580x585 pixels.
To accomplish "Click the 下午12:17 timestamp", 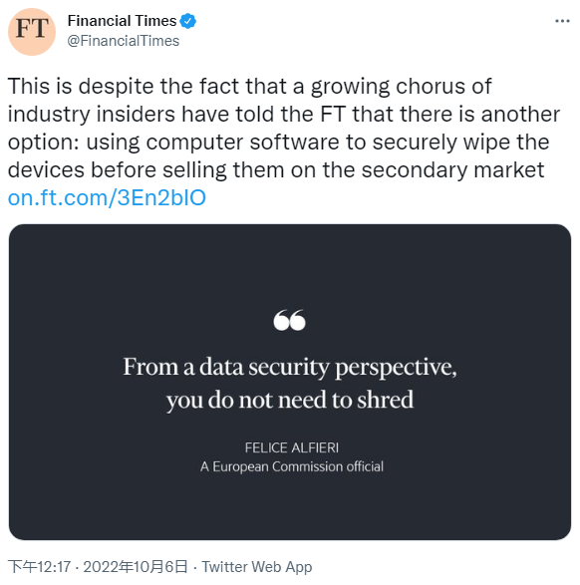I will pyautogui.click(x=39, y=567).
